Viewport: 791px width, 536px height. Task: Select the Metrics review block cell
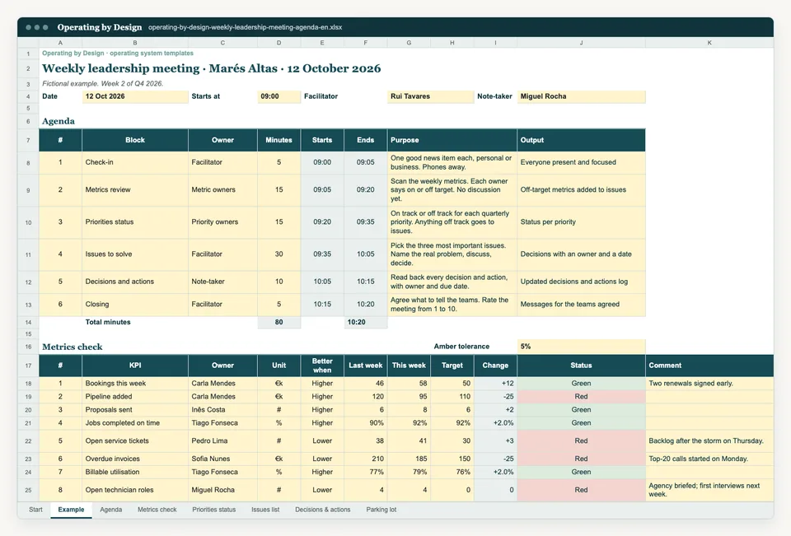134,190
